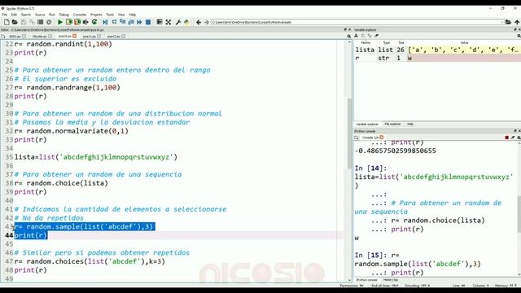Screen dimensions: 521x293
Task: Close the active editor tab with orange X
Action: [x=74, y=36]
